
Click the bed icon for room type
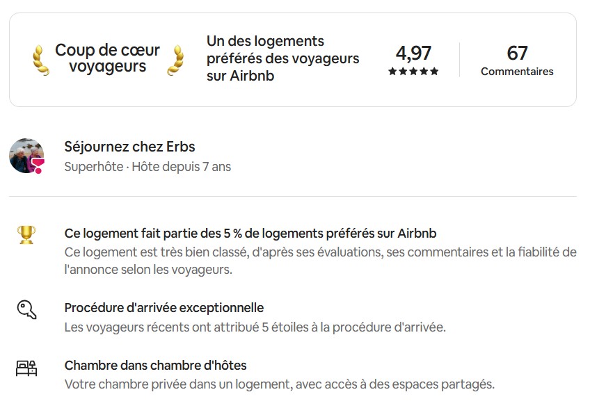26,368
